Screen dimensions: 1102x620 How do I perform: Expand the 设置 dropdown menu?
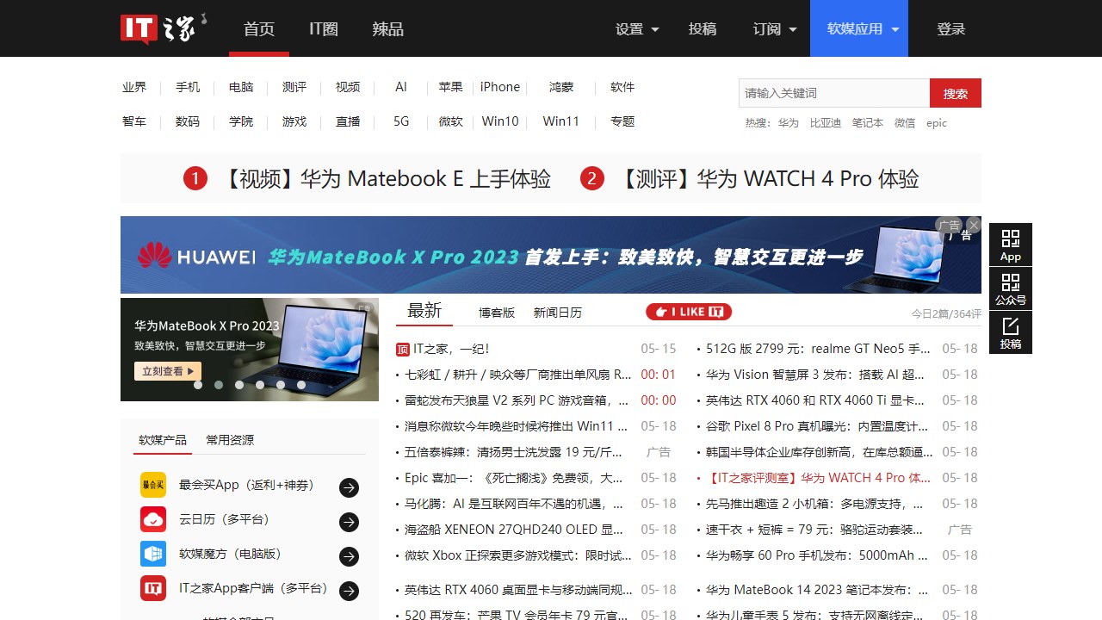click(x=637, y=29)
